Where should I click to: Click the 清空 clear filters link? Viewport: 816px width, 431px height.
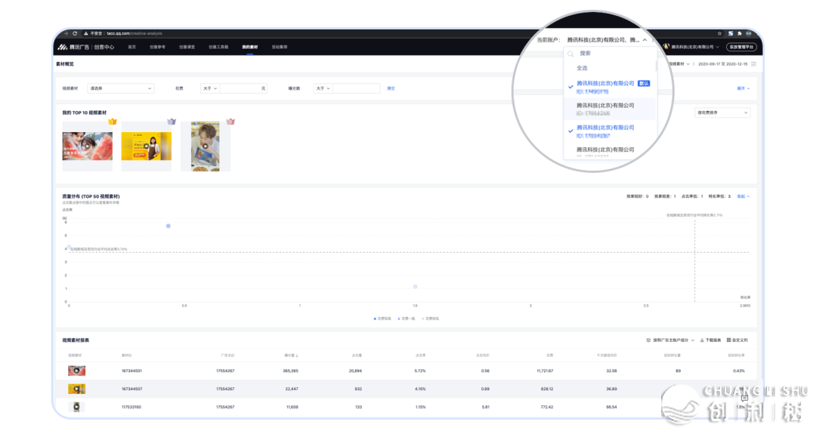(x=391, y=88)
